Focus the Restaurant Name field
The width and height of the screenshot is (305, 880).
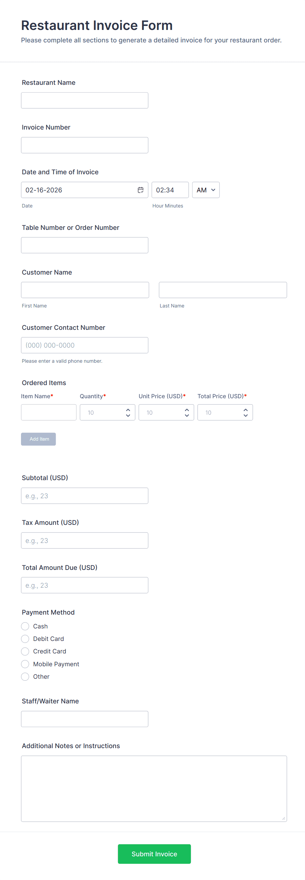click(x=85, y=100)
